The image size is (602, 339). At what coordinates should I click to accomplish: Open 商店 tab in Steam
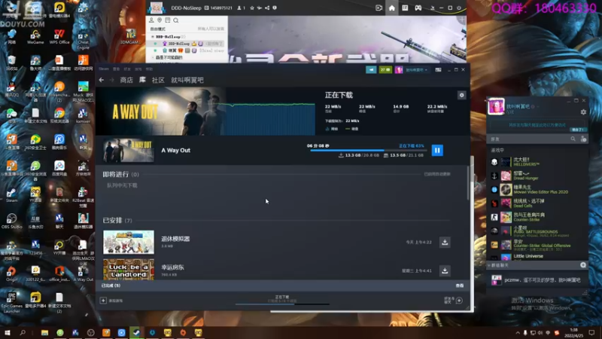click(126, 80)
